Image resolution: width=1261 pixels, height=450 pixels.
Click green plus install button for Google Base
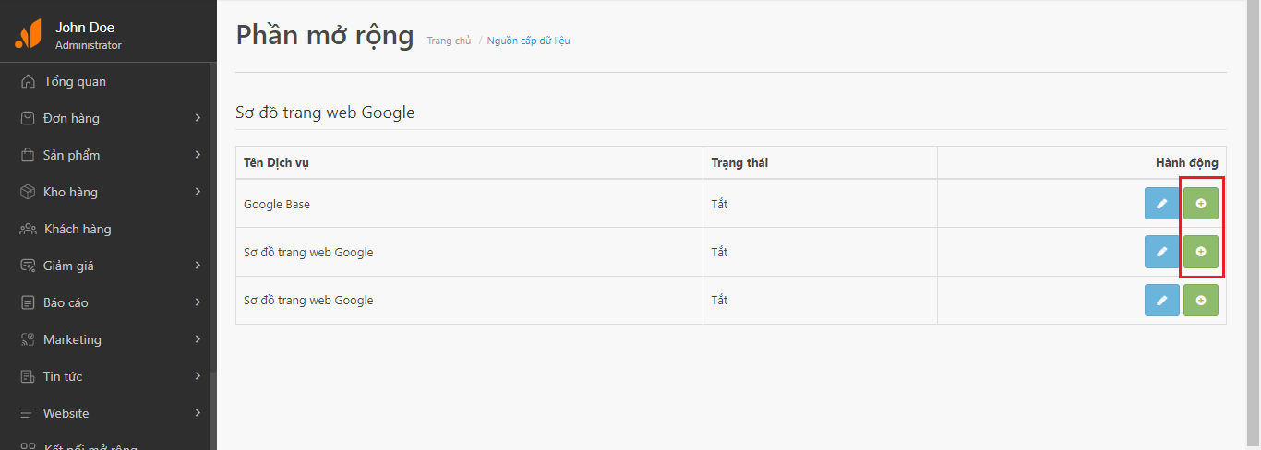coord(1200,204)
